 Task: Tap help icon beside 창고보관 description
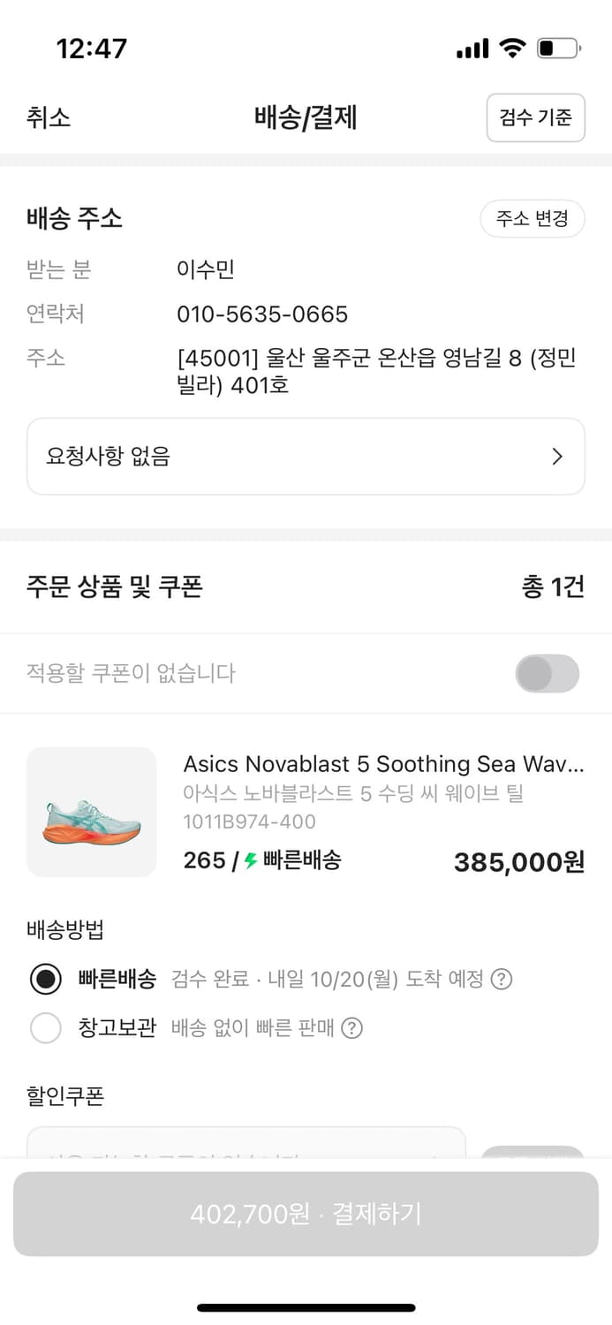click(x=352, y=1028)
